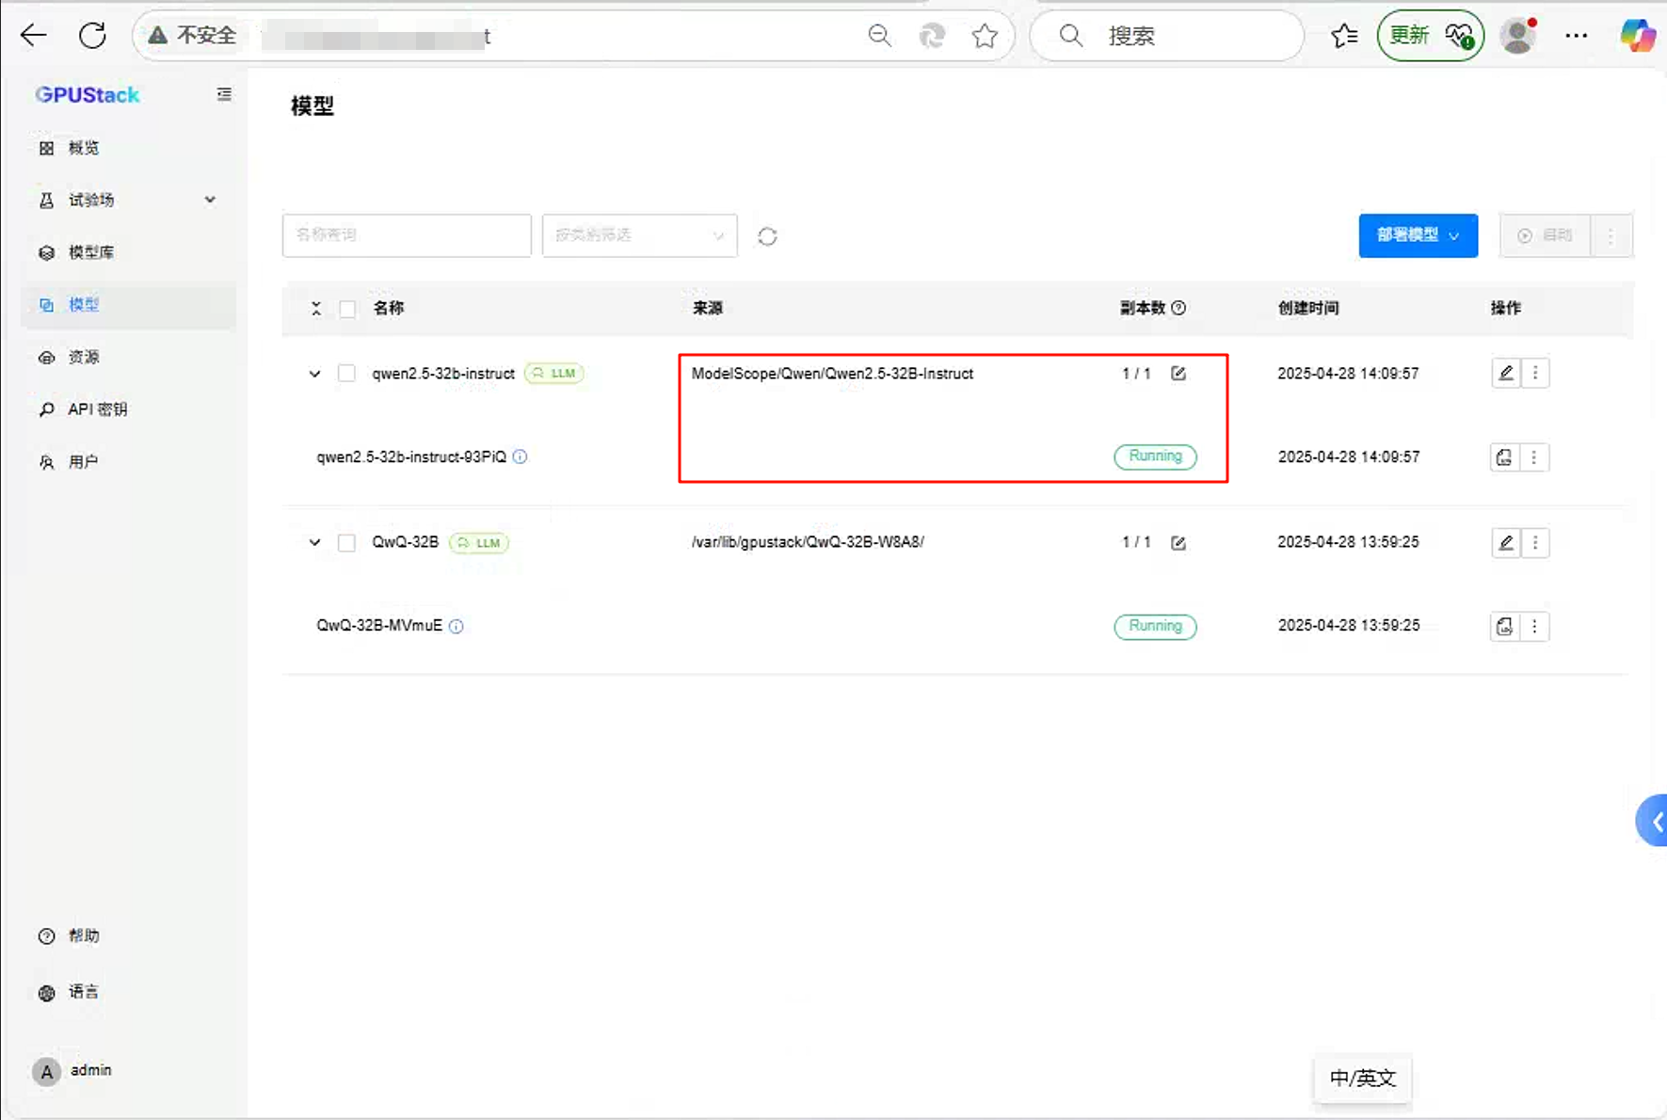Bookmark this page with the star icon
1667x1120 pixels.
coord(985,36)
